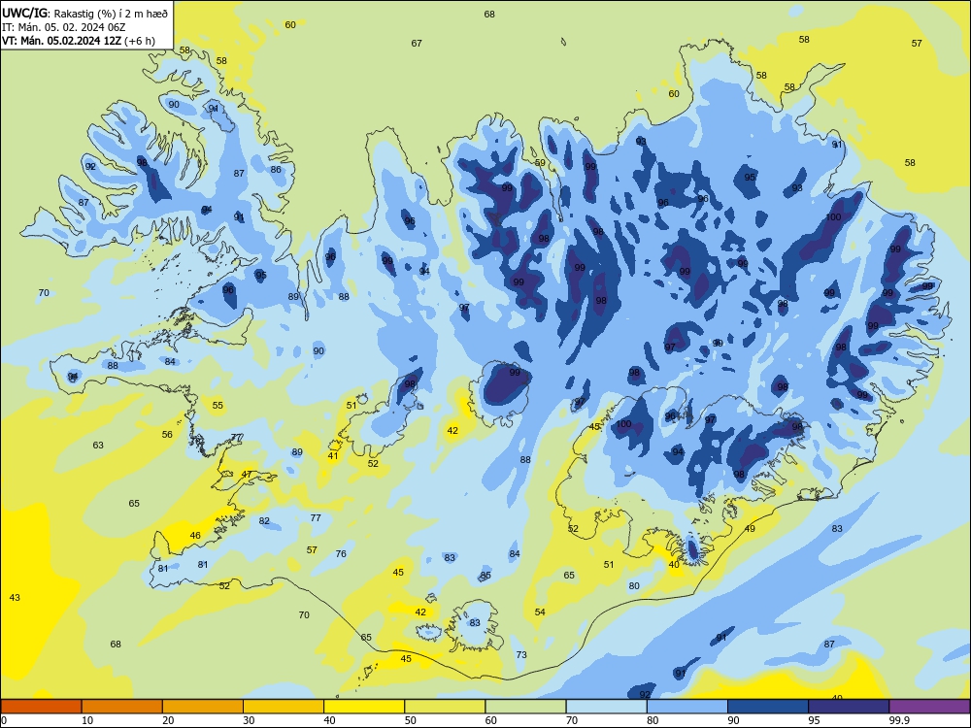Image resolution: width=971 pixels, height=728 pixels.
Task: Select the 90–95 dark blue legend swatch
Action: tap(768, 707)
